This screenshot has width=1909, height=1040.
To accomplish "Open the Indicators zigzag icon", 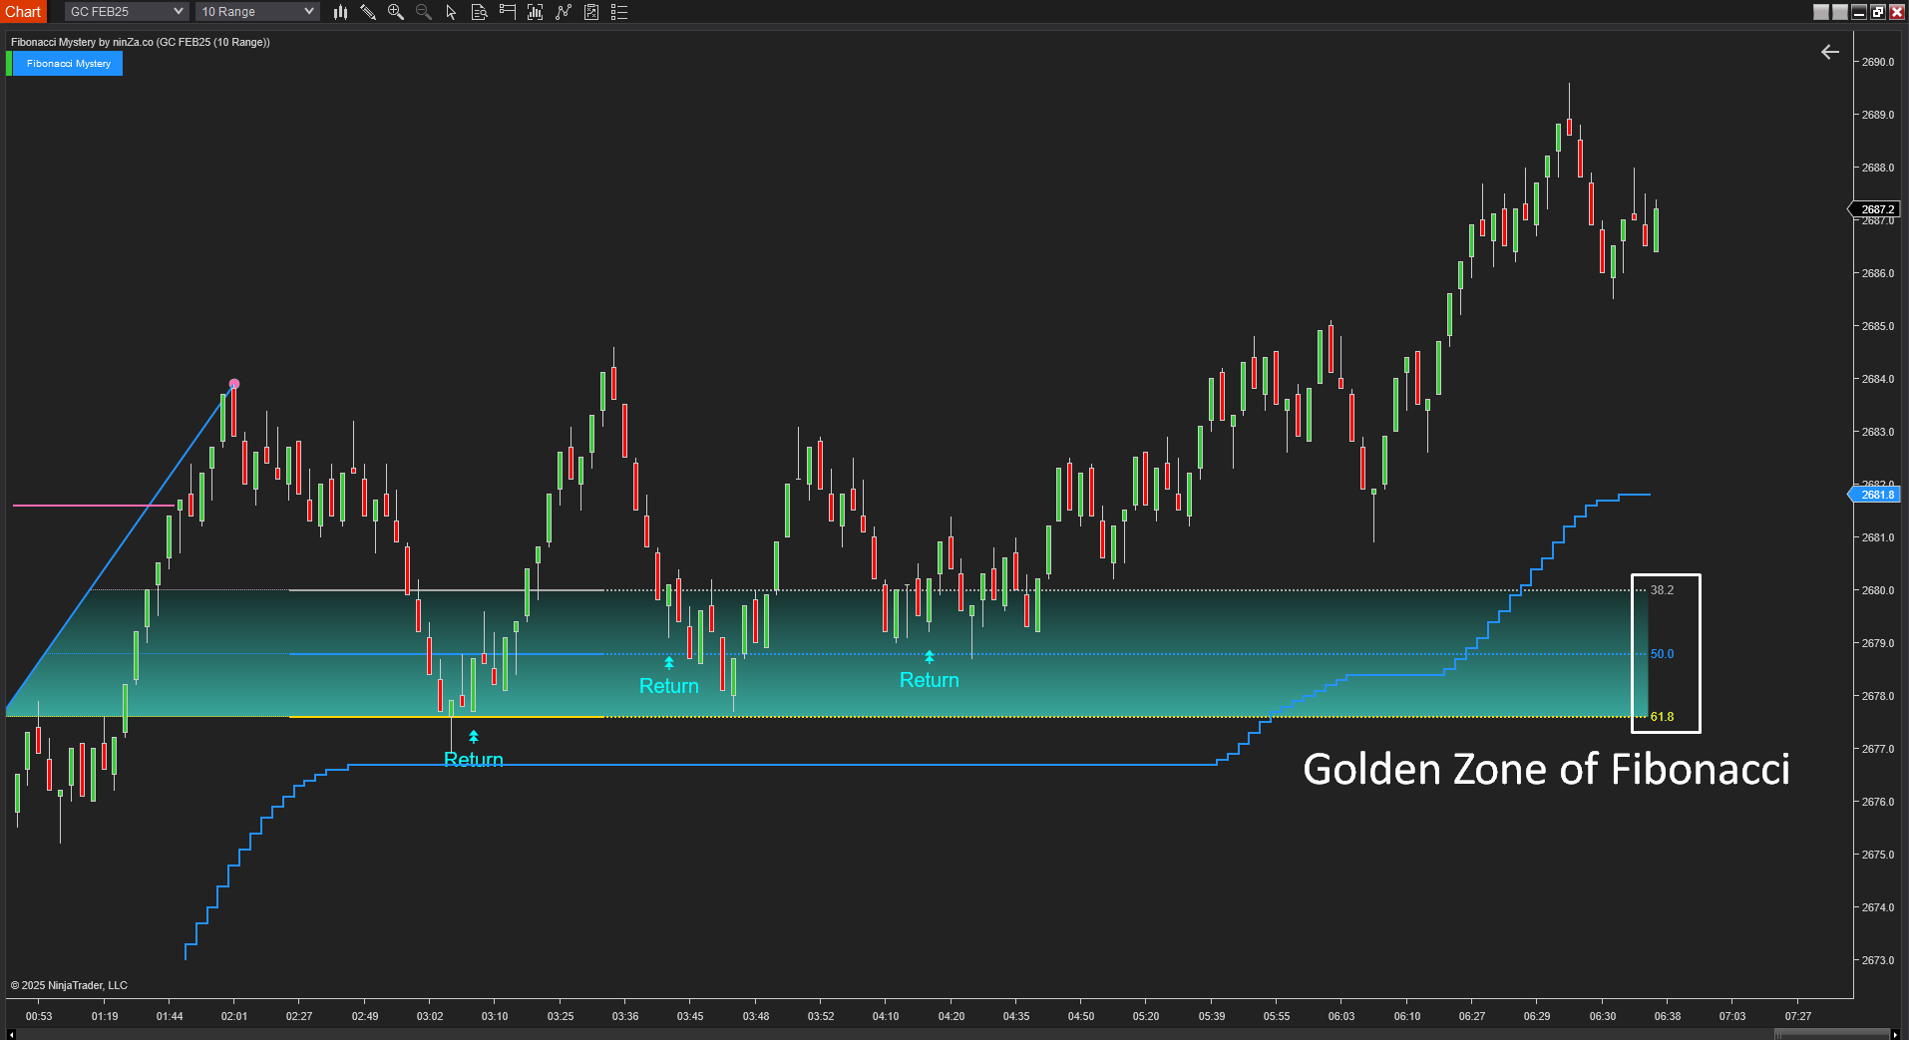I will pyautogui.click(x=564, y=12).
